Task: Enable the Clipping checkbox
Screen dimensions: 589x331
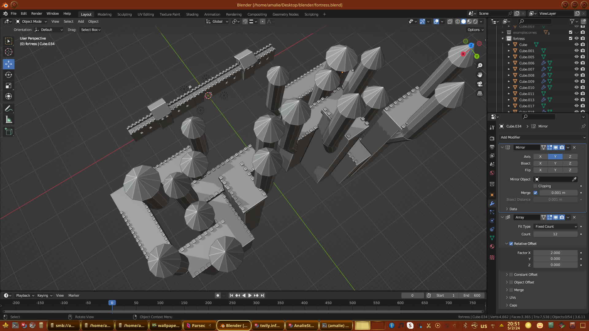Action: click(x=535, y=186)
